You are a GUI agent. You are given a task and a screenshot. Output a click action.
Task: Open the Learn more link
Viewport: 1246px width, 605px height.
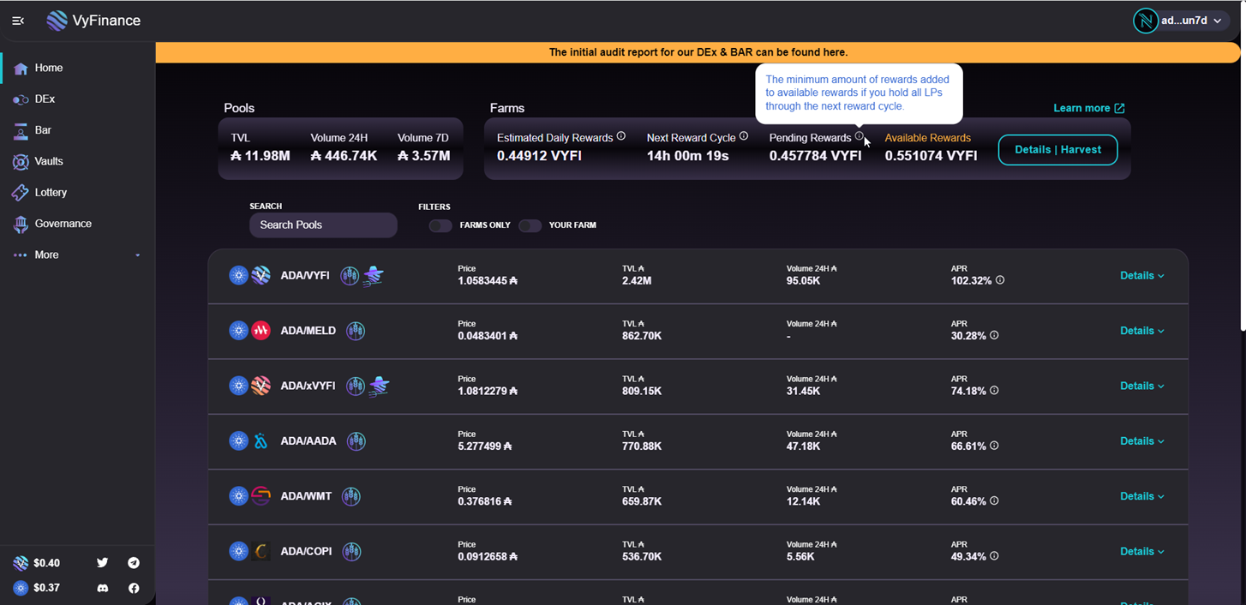coord(1088,108)
